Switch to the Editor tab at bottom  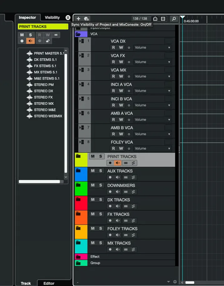49,283
